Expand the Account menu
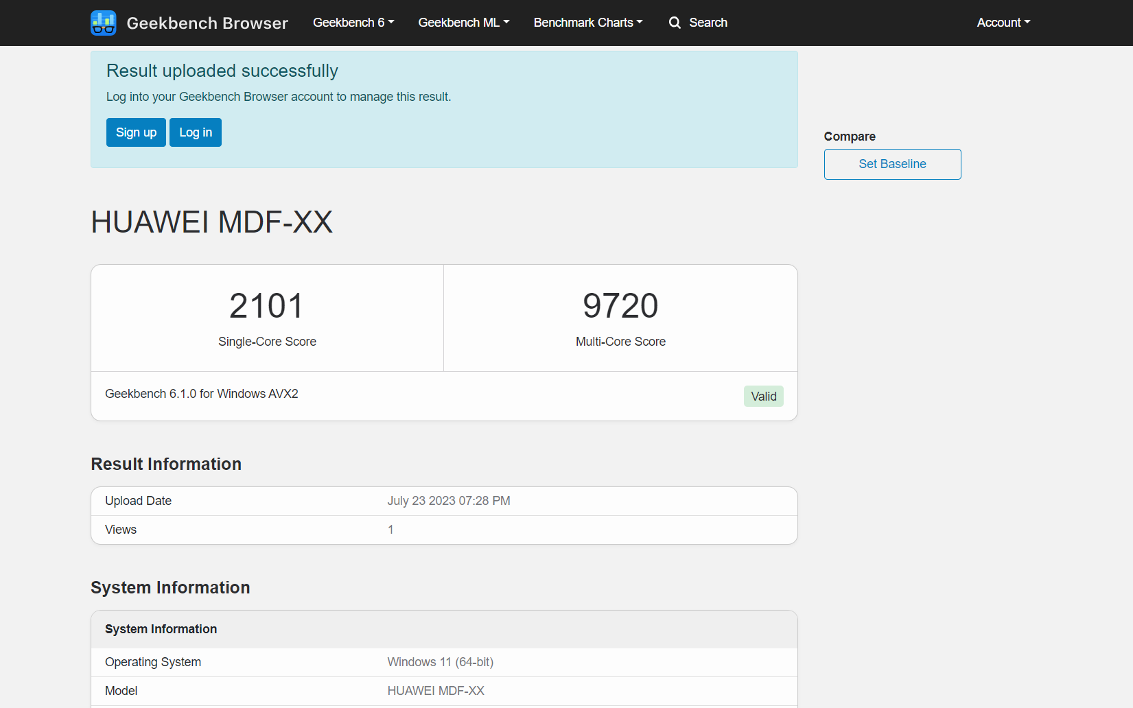Viewport: 1133px width, 708px height. point(1003,23)
